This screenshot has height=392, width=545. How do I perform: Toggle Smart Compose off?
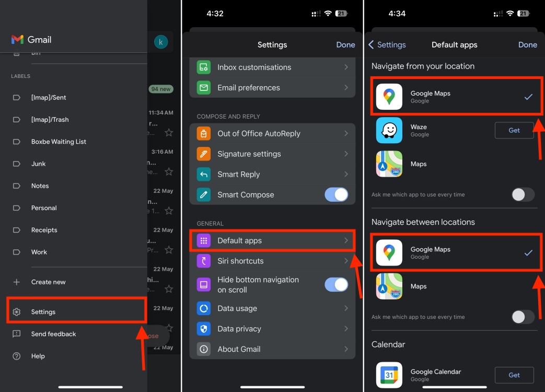[336, 194]
